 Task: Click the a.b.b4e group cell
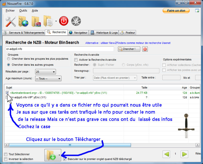[x=194, y=97]
